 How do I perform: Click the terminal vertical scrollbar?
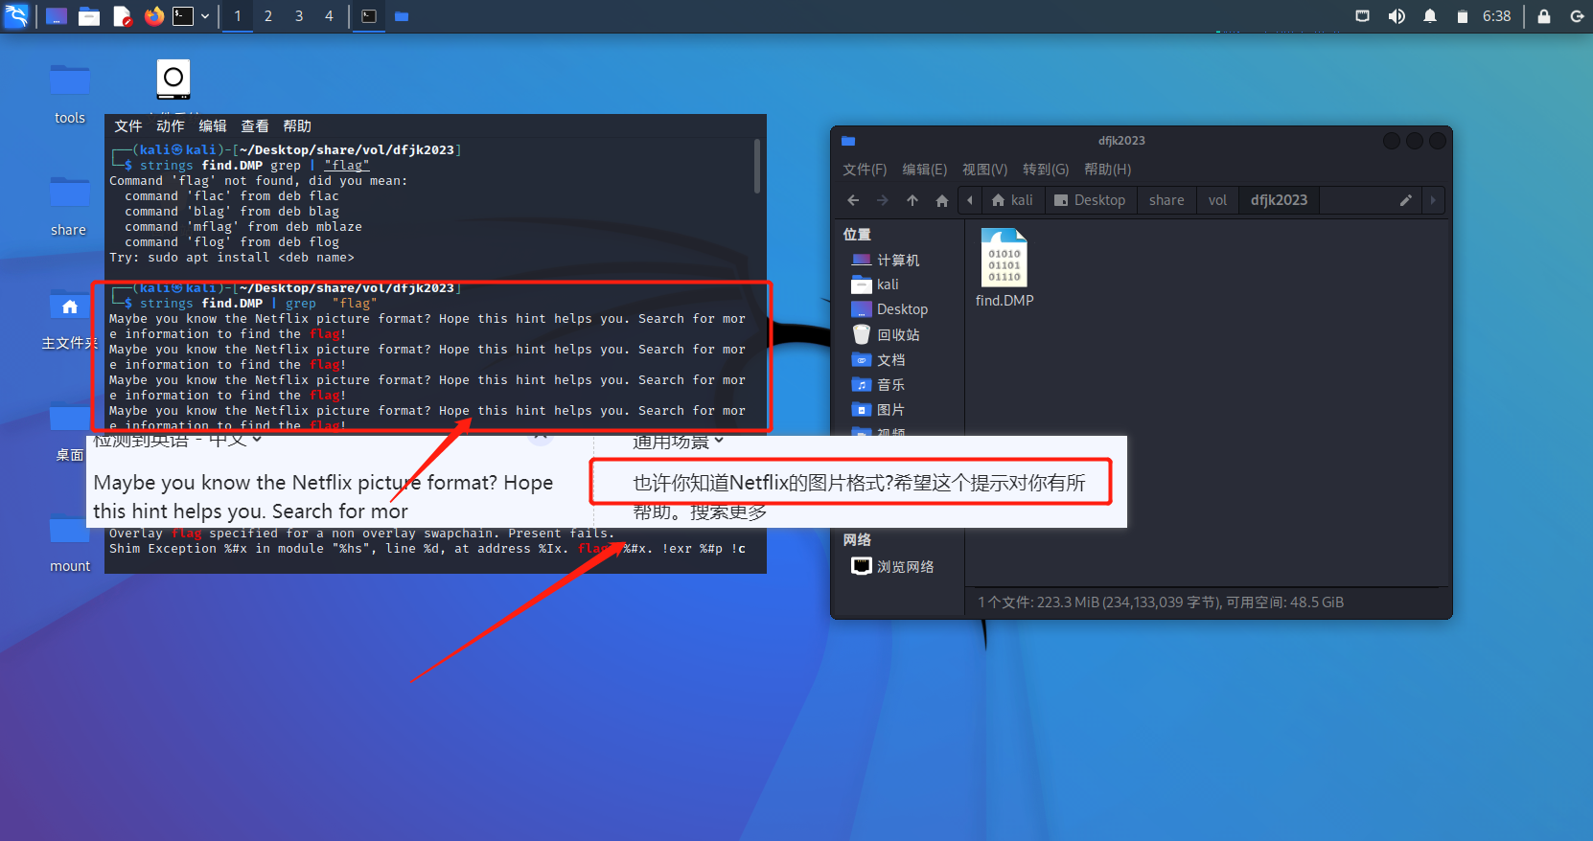(757, 166)
